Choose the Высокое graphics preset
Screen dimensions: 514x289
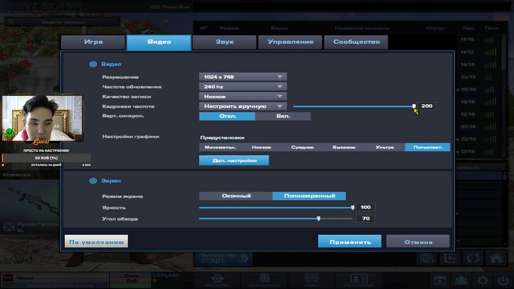pos(344,147)
